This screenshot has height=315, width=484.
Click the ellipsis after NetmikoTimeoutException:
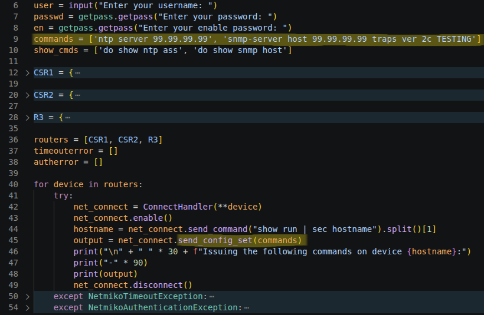(x=212, y=297)
